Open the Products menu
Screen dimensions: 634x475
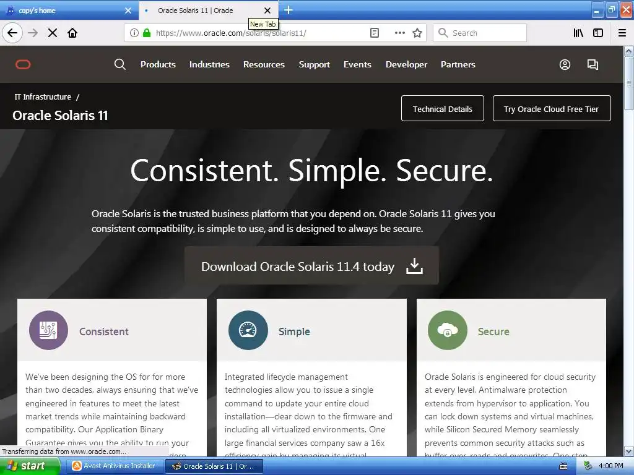click(158, 64)
